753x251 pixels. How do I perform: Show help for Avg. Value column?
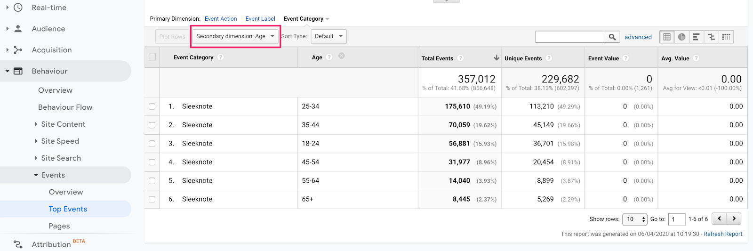(696, 58)
